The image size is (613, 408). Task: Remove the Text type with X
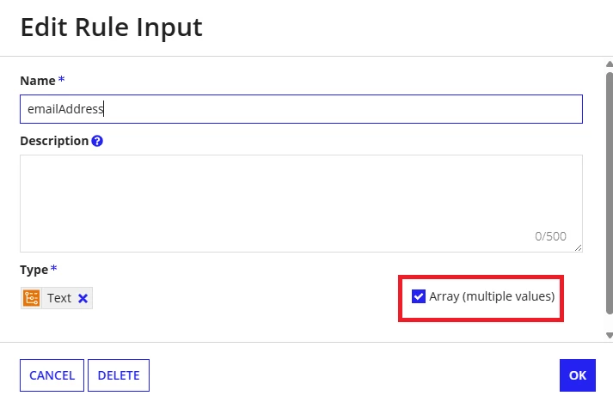point(83,298)
